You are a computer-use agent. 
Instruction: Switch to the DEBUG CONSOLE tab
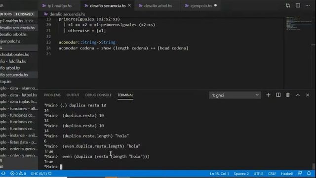coord(98,95)
